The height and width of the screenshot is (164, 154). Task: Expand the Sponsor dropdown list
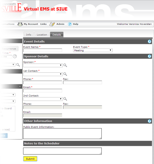point(43,65)
